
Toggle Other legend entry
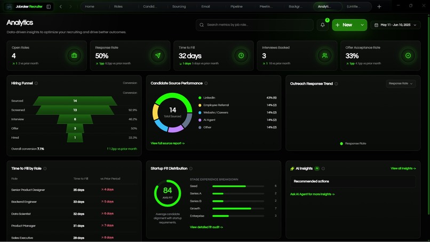tap(205, 128)
